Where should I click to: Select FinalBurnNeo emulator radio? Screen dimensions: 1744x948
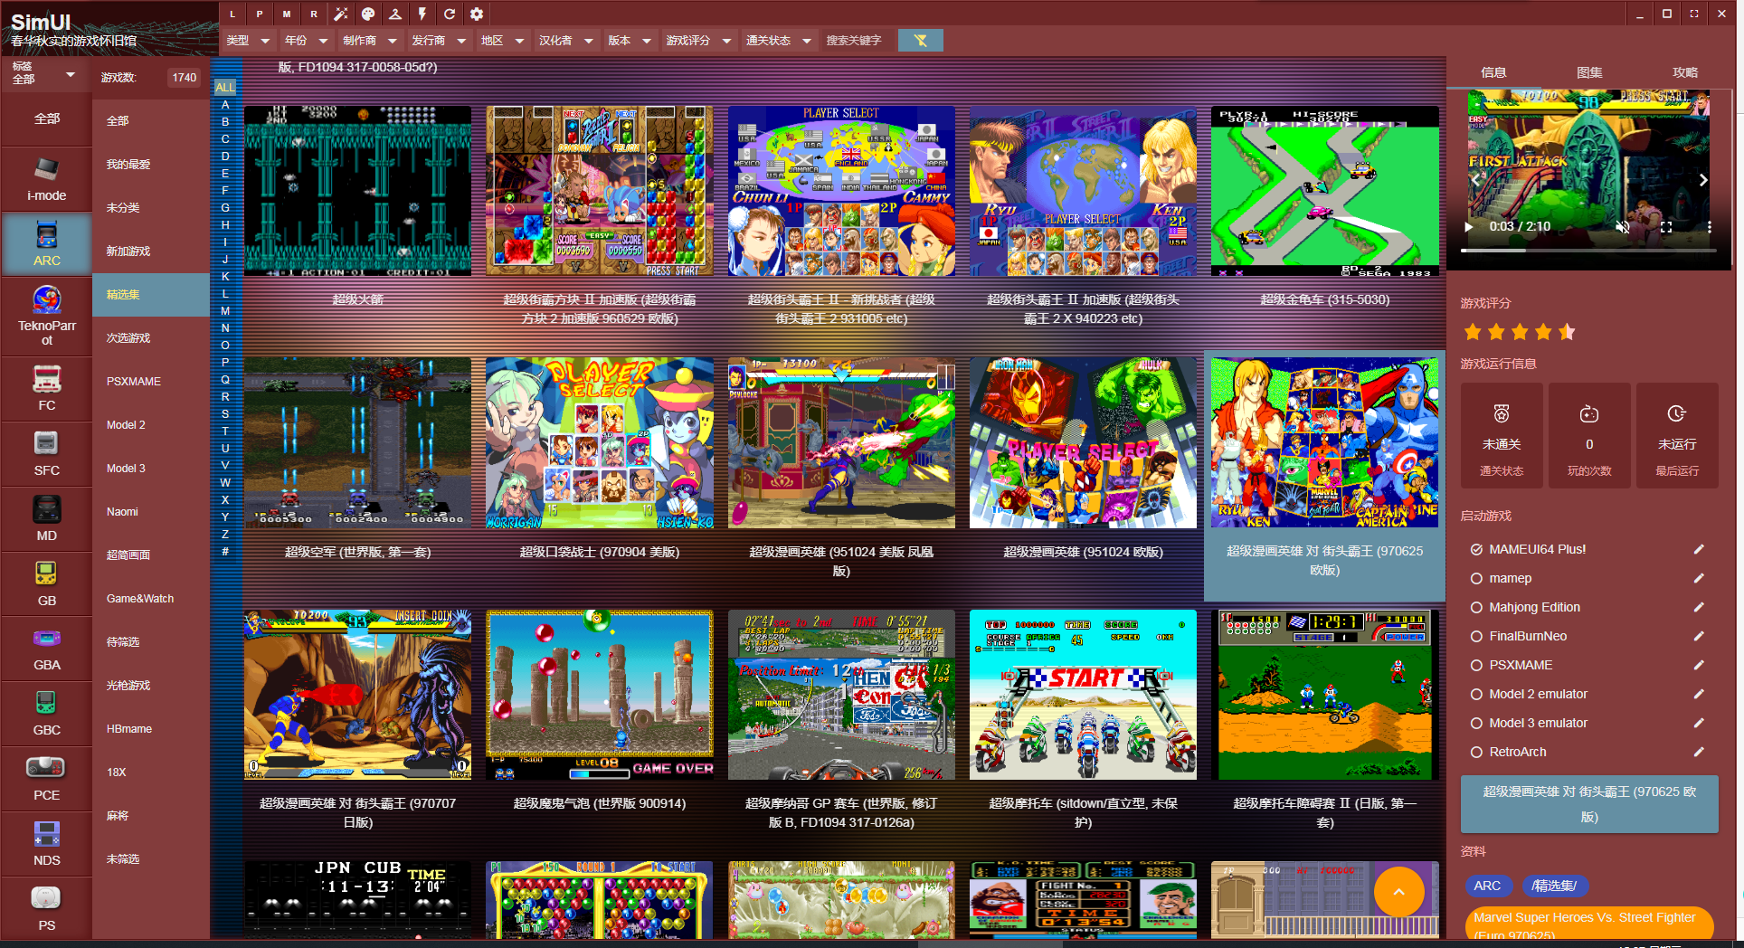click(x=1476, y=636)
